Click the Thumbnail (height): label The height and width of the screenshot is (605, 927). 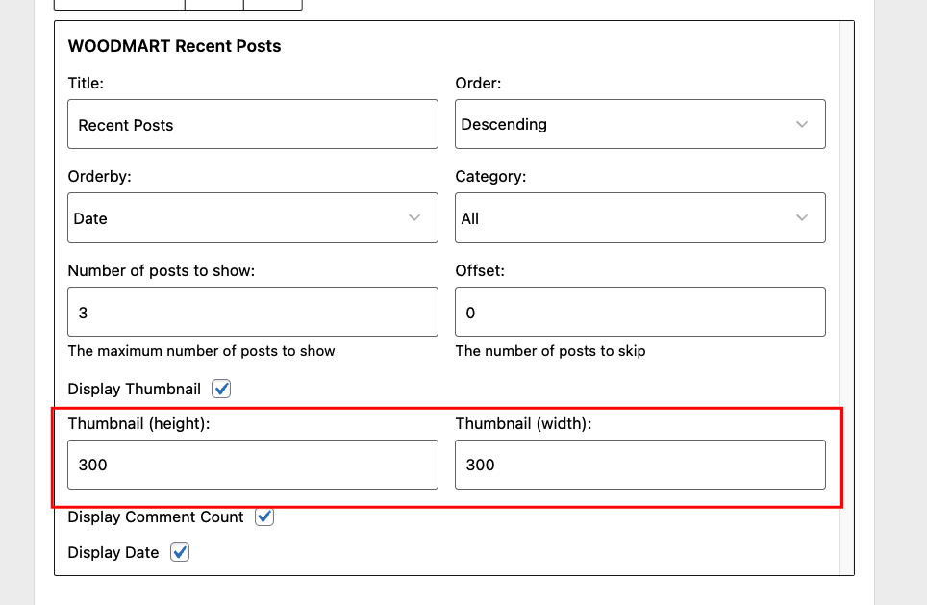pos(138,424)
